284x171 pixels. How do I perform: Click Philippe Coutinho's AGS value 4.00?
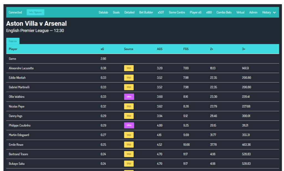click(159, 125)
